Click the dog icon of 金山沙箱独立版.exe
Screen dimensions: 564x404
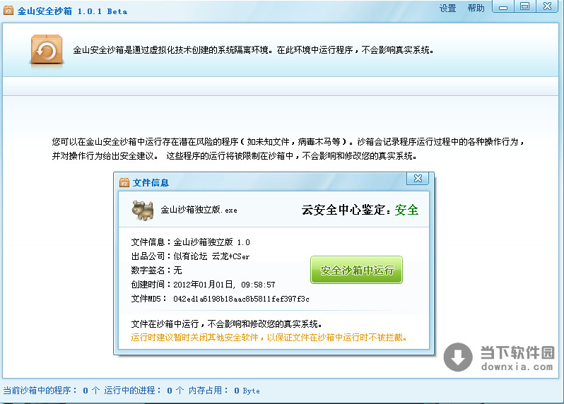tap(143, 210)
